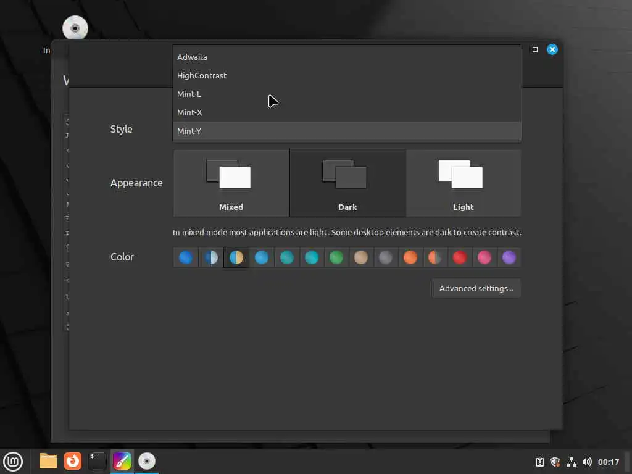The width and height of the screenshot is (632, 474).
Task: Select the purple color swatch
Action: coord(509,257)
